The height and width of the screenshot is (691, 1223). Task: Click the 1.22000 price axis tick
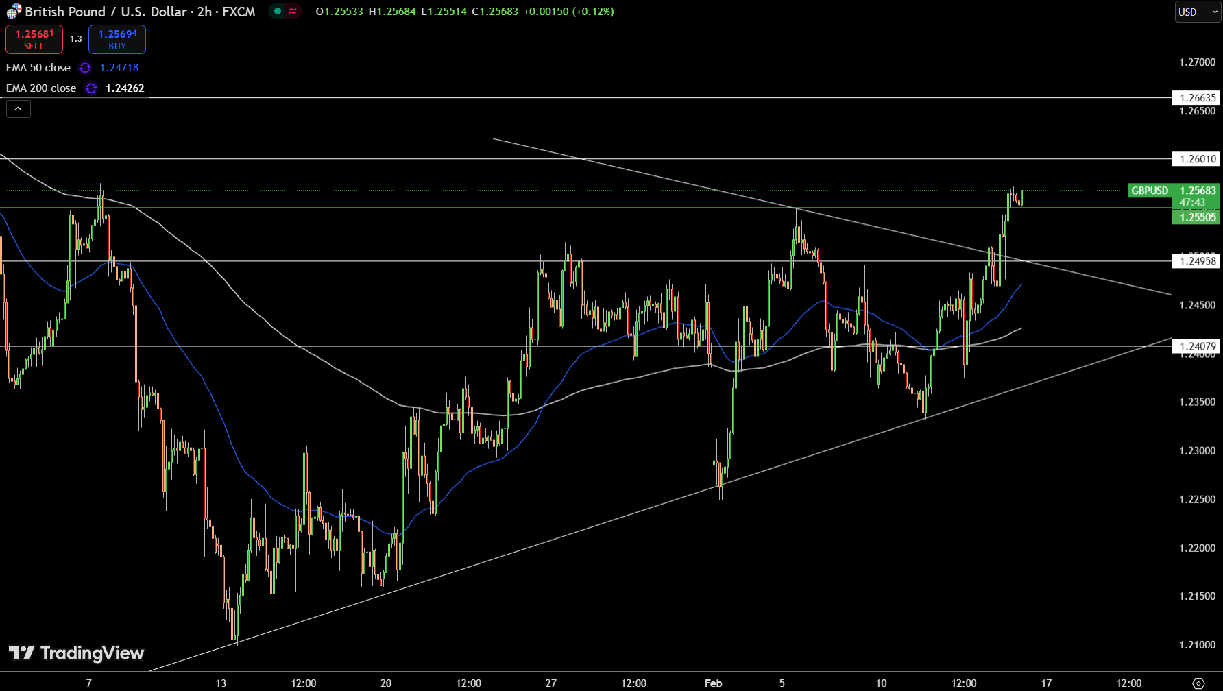click(x=1198, y=548)
